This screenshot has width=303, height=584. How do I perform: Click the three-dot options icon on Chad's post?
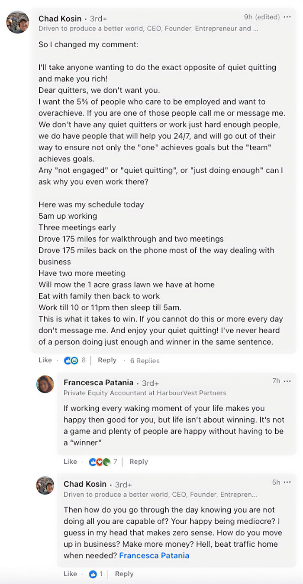pyautogui.click(x=287, y=17)
